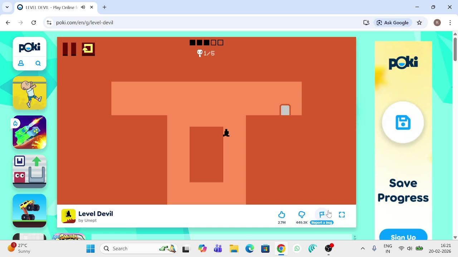Expand the tab search dropdown arrow
The image size is (458, 257).
(7, 7)
